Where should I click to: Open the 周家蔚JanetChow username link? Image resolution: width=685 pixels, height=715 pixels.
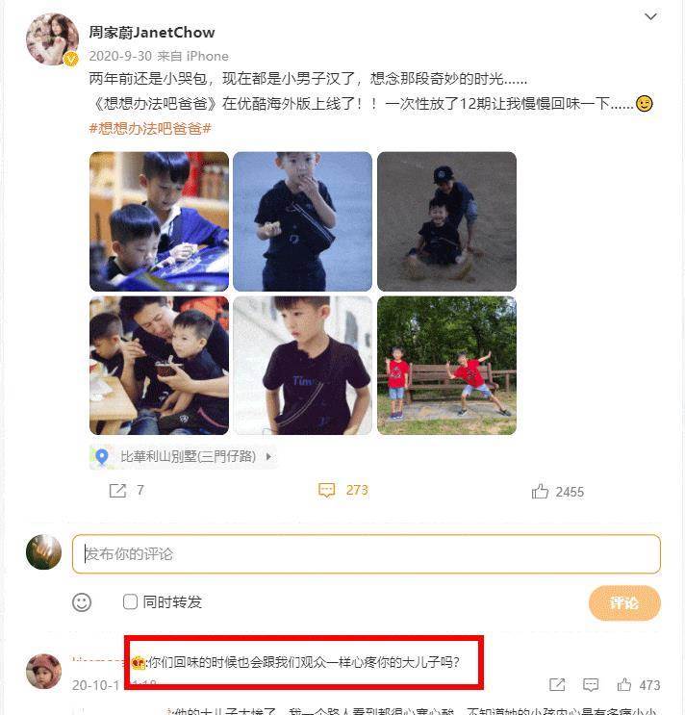point(152,33)
